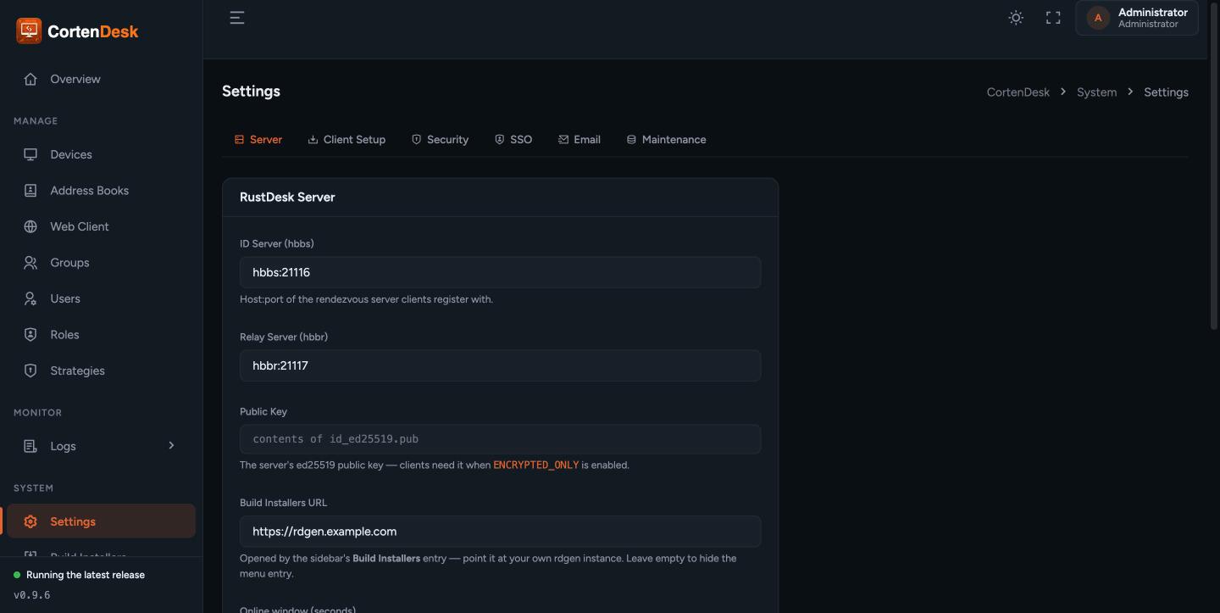Click the Maintenance tab database icon
Image resolution: width=1220 pixels, height=613 pixels.
631,140
